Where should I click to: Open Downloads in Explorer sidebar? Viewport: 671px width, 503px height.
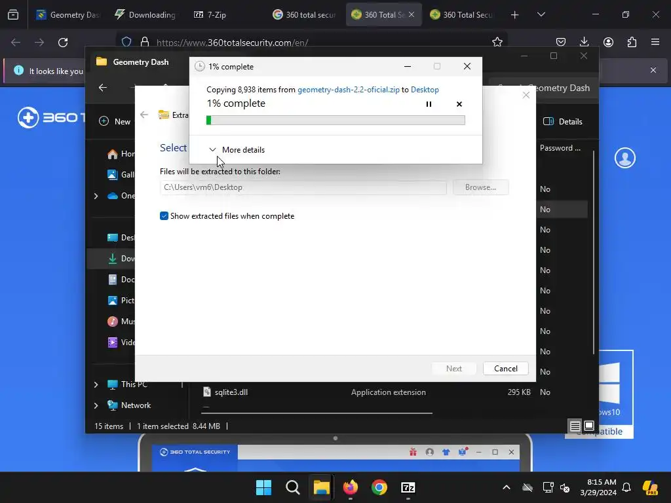pyautogui.click(x=121, y=258)
